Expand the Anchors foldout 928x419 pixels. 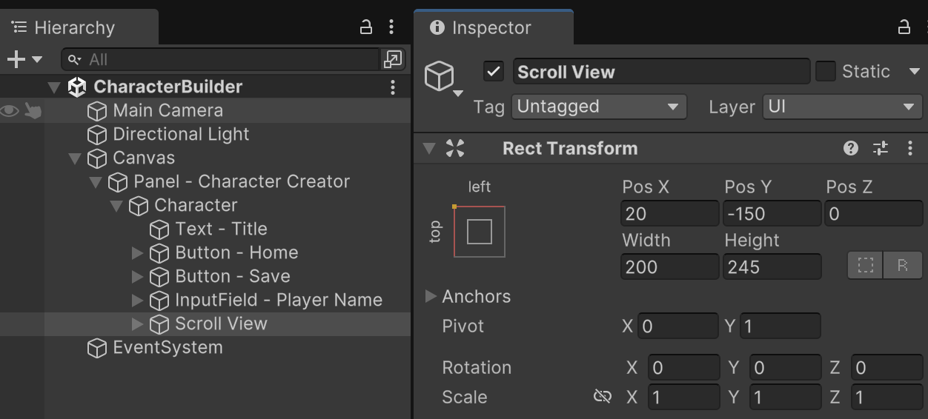click(431, 296)
